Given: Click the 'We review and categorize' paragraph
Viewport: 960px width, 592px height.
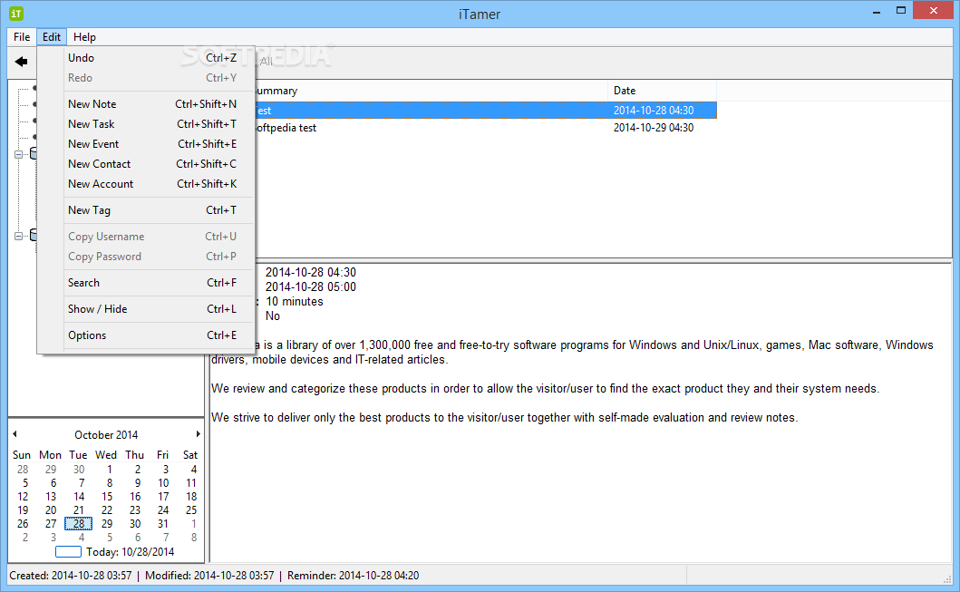Looking at the screenshot, I should (545, 389).
